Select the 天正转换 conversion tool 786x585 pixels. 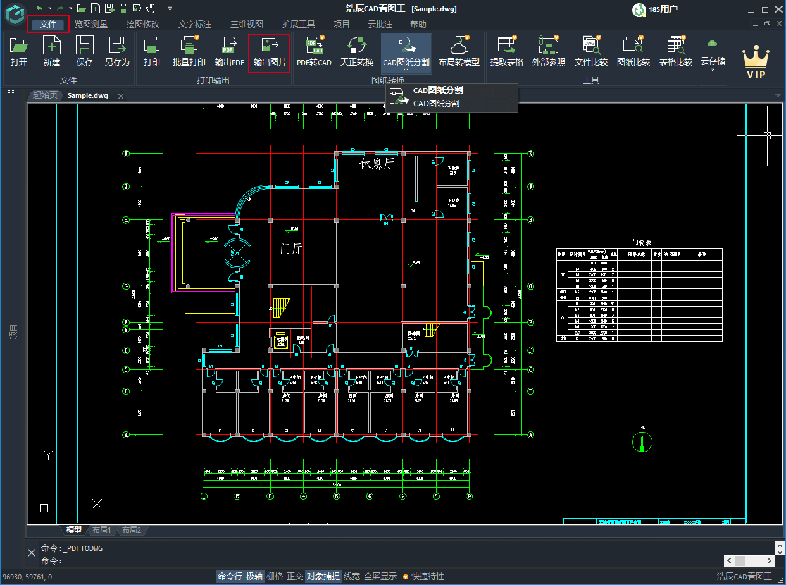click(x=356, y=51)
